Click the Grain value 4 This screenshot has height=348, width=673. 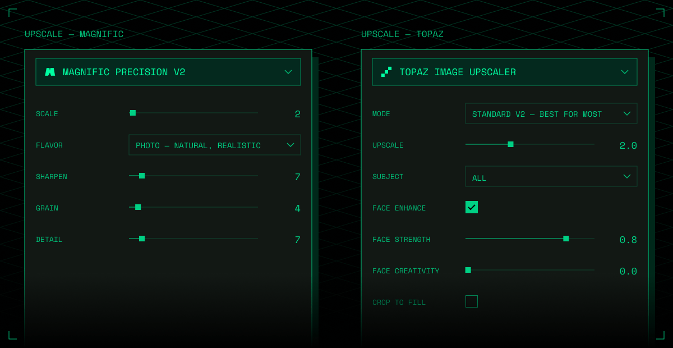pyautogui.click(x=298, y=209)
